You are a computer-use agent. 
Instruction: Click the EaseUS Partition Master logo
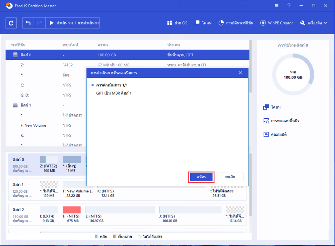point(9,6)
